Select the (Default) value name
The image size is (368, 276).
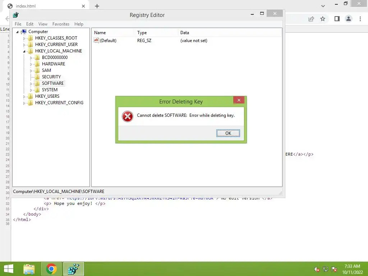coord(108,41)
